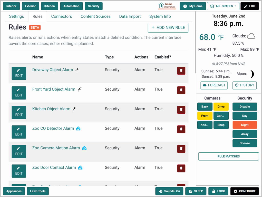Delete the Driveway Object Alarm rule
Screen dimensions: 262x197
[x=181, y=71]
